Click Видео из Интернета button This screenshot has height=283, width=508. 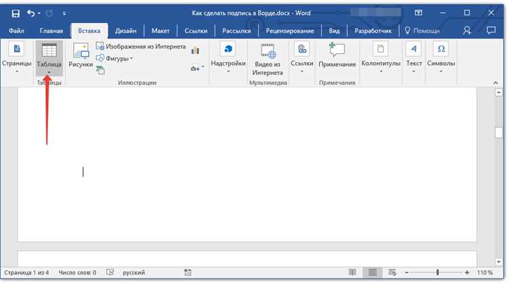[x=268, y=59]
